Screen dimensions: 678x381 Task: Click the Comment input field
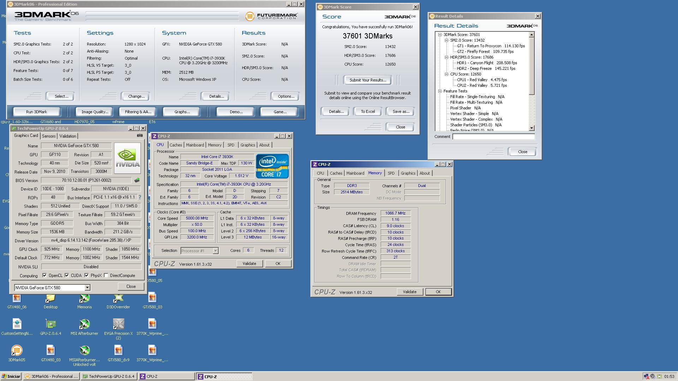(493, 137)
